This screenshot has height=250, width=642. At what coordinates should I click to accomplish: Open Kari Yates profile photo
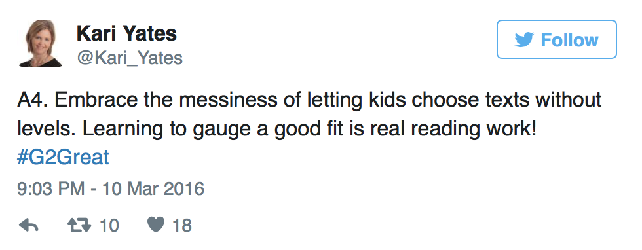click(41, 43)
